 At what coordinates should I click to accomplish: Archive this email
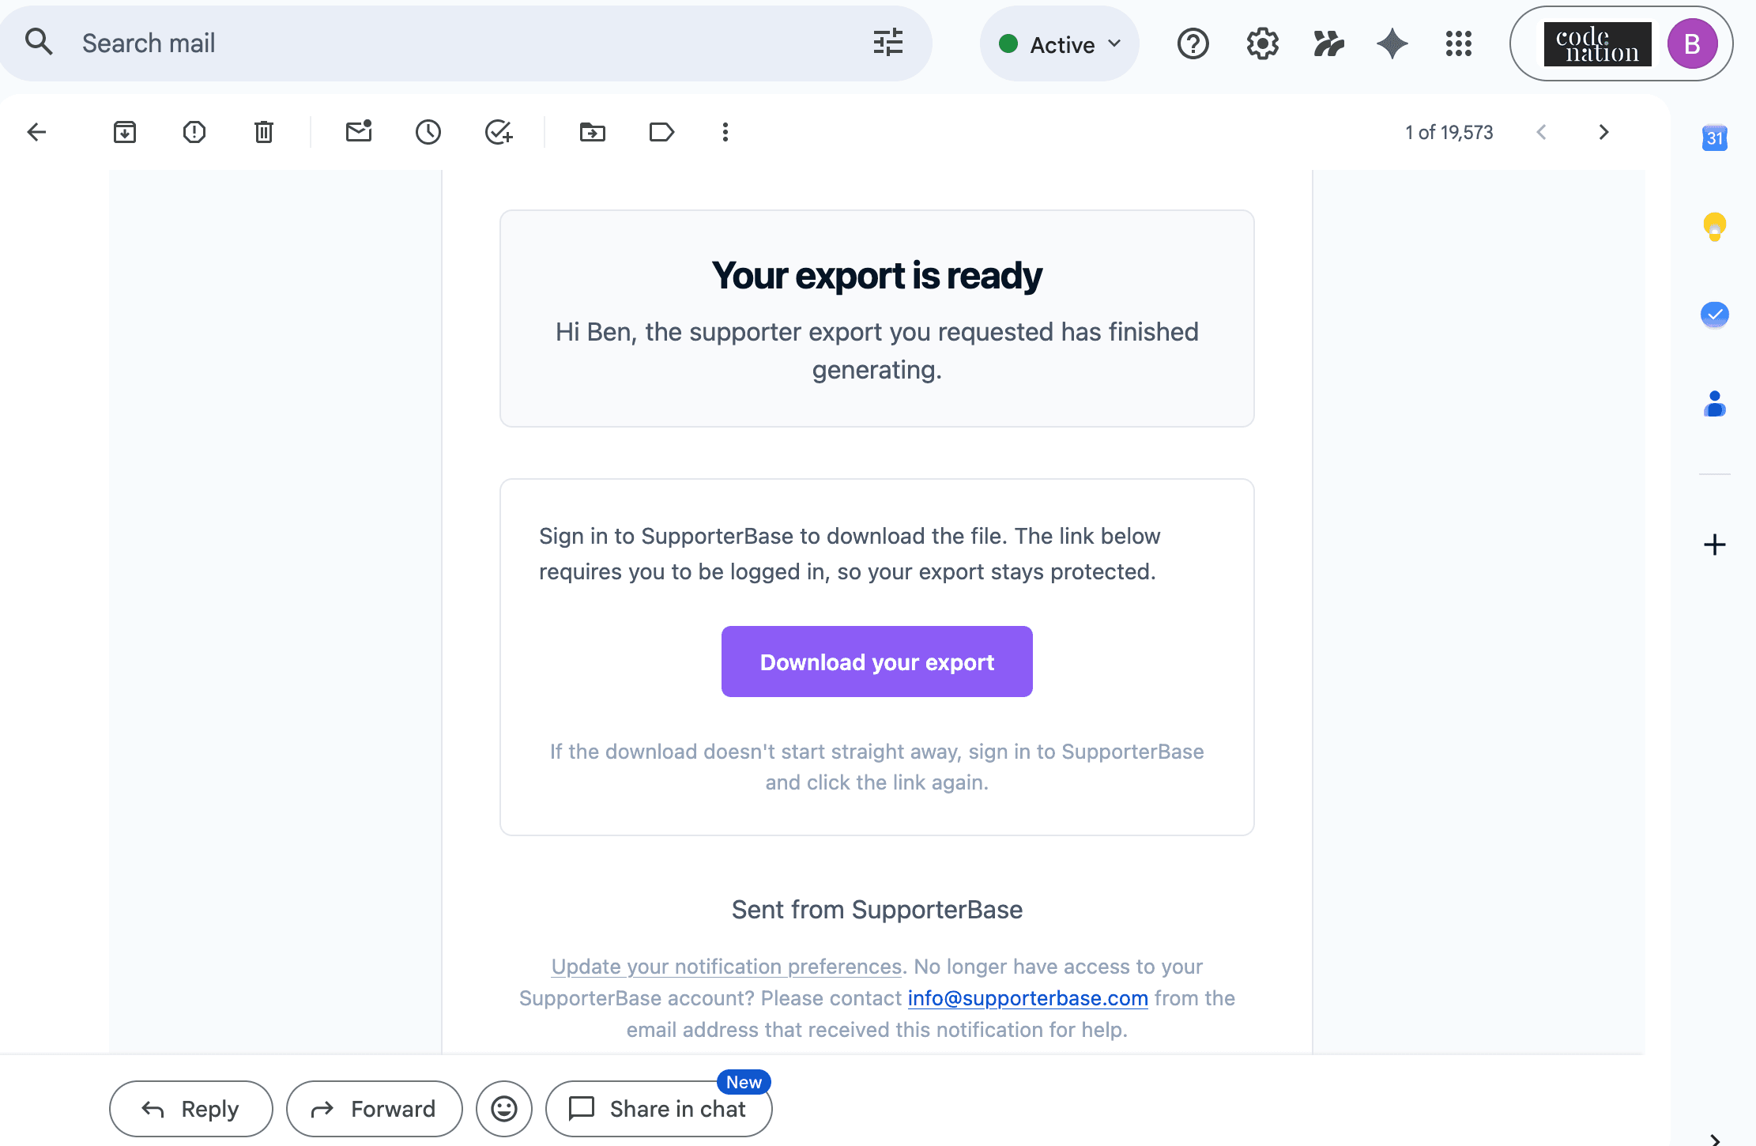[x=125, y=132]
